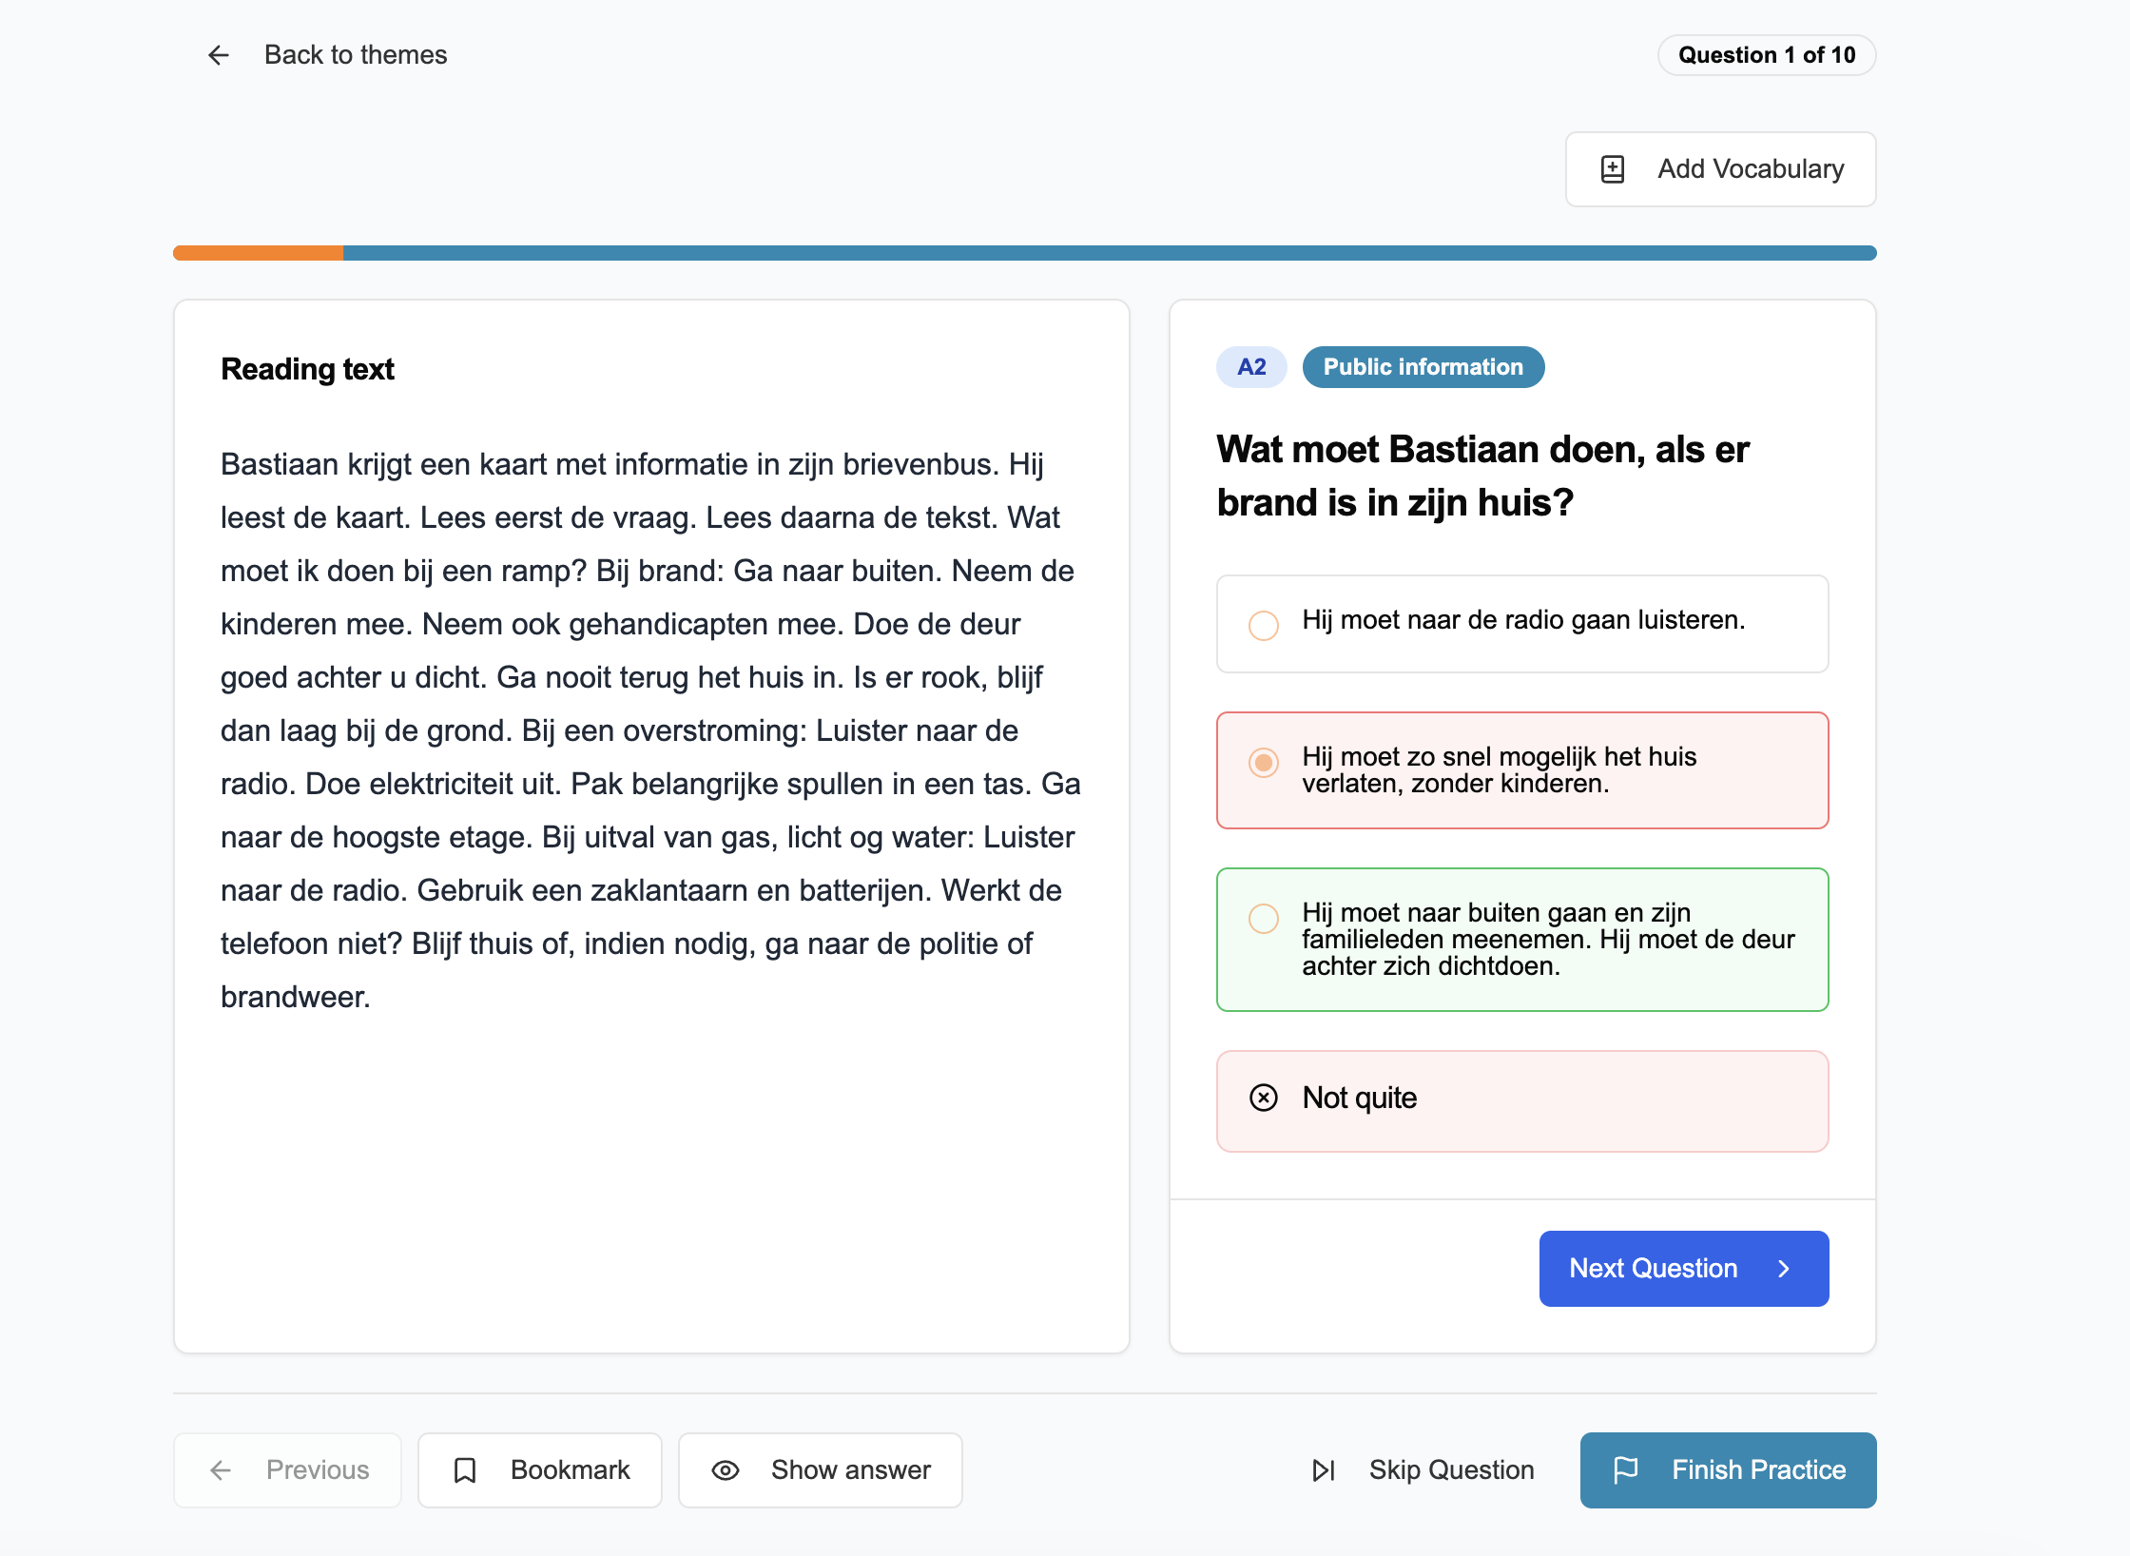Click the A2 level badge
This screenshot has width=2130, height=1556.
point(1251,367)
